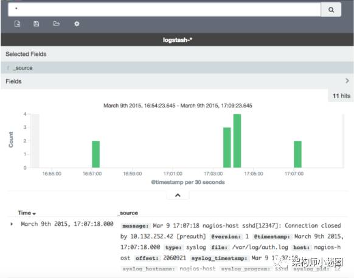Viewport: 354px width, 278px height.
Task: Expand the Fields section chevron
Action: pyautogui.click(x=347, y=81)
